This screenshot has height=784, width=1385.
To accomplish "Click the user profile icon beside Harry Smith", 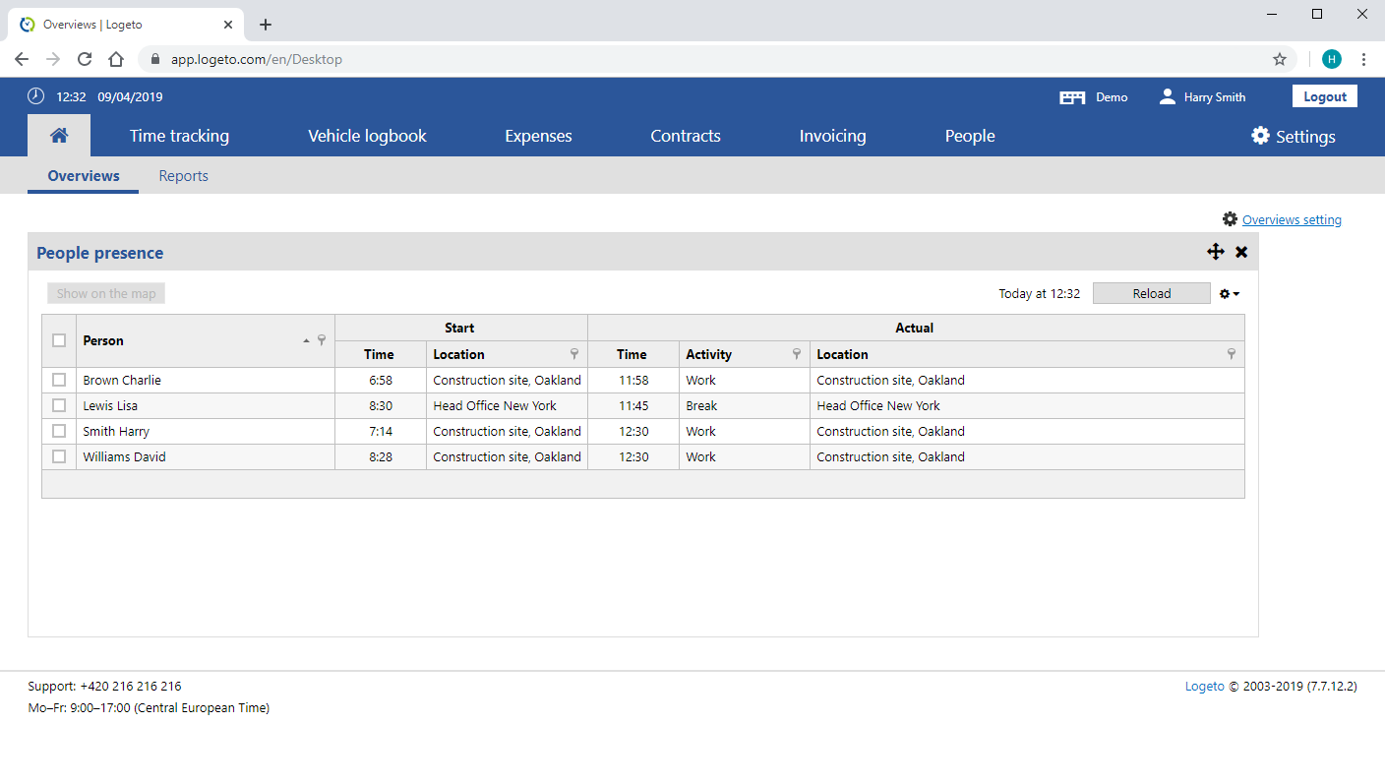I will [1168, 96].
